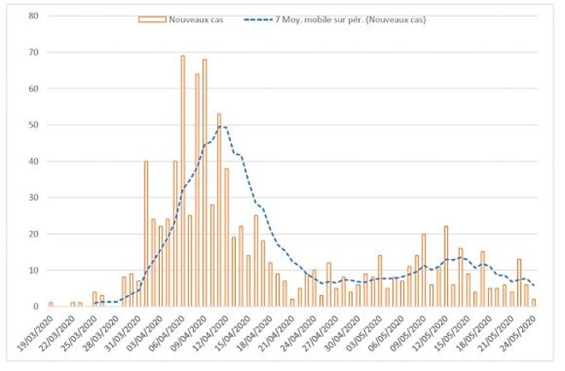This screenshot has height=371, width=565.
Task: Click the moving average line peak near 50
Action: (222, 126)
